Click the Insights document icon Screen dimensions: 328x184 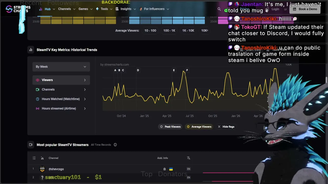117,9
